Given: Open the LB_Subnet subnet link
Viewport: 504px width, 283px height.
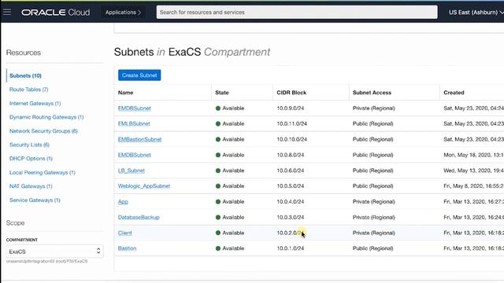Looking at the screenshot, I should (x=132, y=171).
